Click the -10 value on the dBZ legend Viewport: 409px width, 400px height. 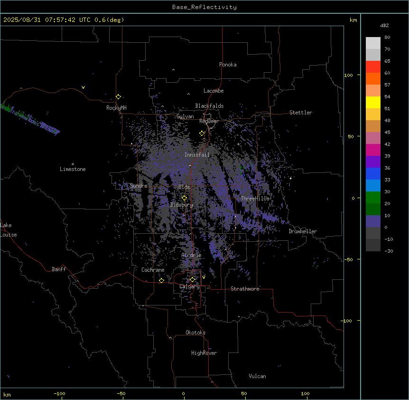pos(389,239)
